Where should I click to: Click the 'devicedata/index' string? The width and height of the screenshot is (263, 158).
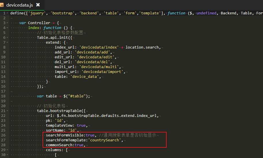(x=99, y=47)
